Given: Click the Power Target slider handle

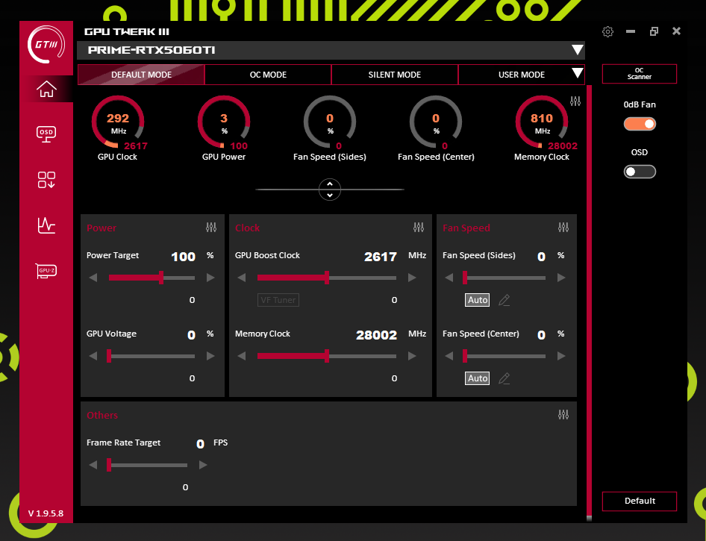Looking at the screenshot, I should tap(161, 278).
